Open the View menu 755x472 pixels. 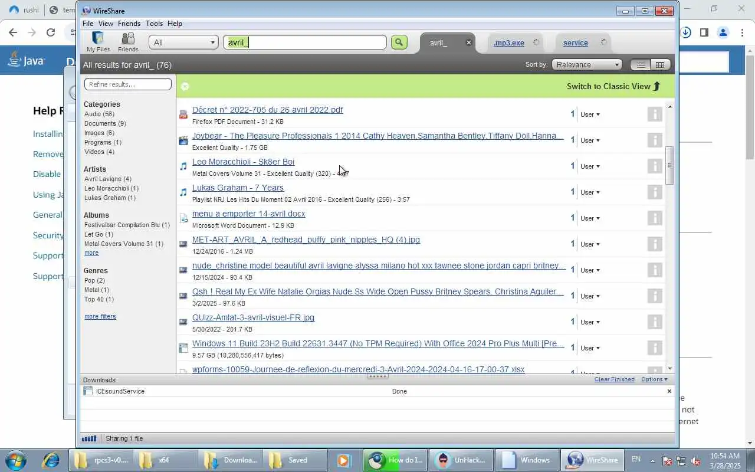point(106,24)
